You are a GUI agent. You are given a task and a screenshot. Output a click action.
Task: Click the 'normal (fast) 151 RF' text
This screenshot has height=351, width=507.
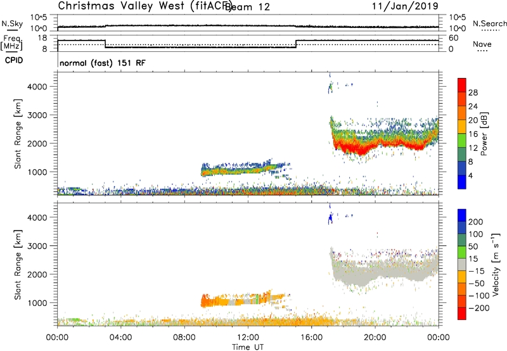pos(103,63)
